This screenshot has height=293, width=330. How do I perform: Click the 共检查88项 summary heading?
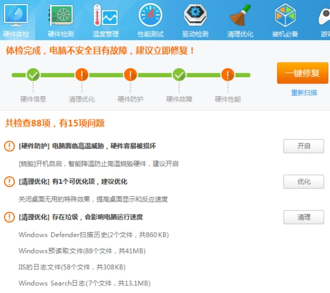coord(55,123)
